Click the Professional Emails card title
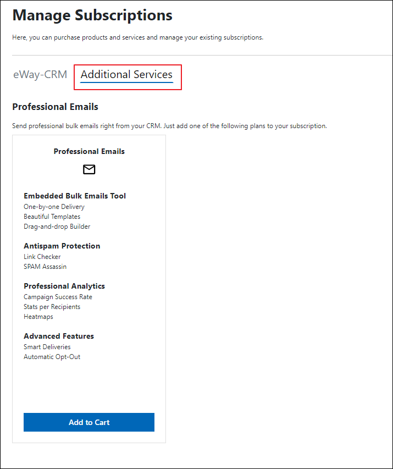Image resolution: width=393 pixels, height=469 pixels. (x=89, y=151)
